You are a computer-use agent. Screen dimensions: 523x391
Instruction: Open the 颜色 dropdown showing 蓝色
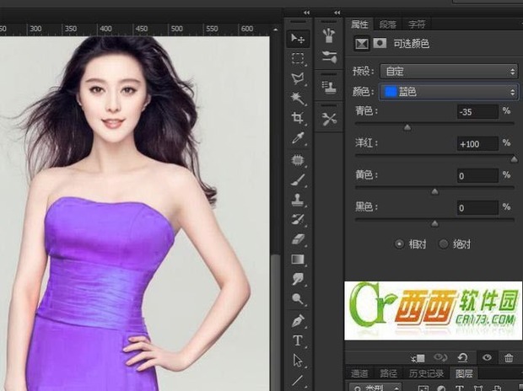pos(449,91)
